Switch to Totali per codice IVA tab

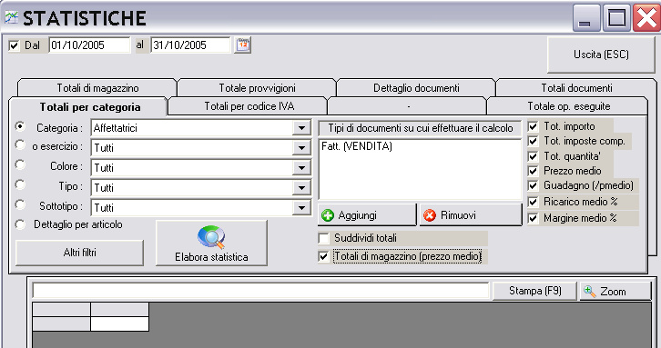249,106
